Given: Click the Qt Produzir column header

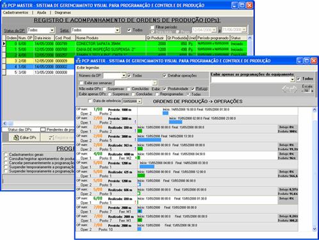Looking at the screenshot, I should pos(156,38).
